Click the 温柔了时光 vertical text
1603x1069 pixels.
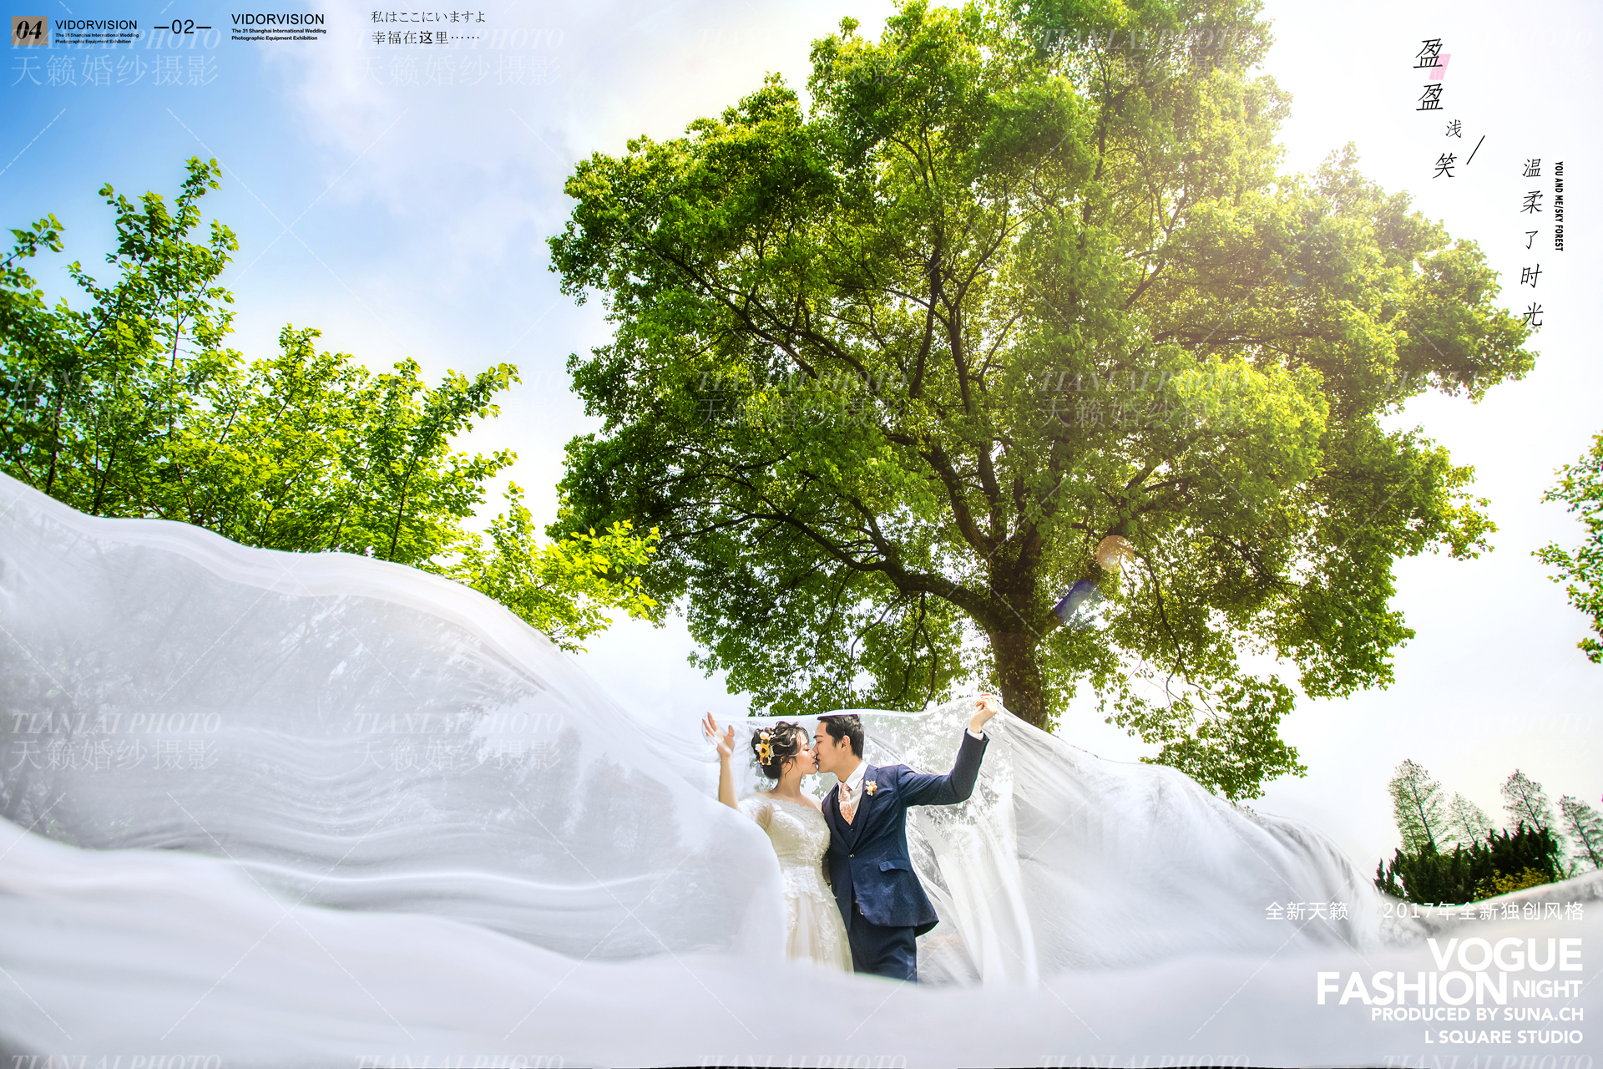[1531, 242]
